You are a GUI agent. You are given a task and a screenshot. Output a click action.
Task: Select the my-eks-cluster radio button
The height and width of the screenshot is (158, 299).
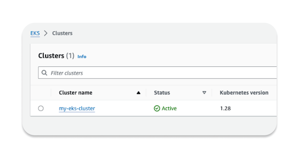[41, 108]
